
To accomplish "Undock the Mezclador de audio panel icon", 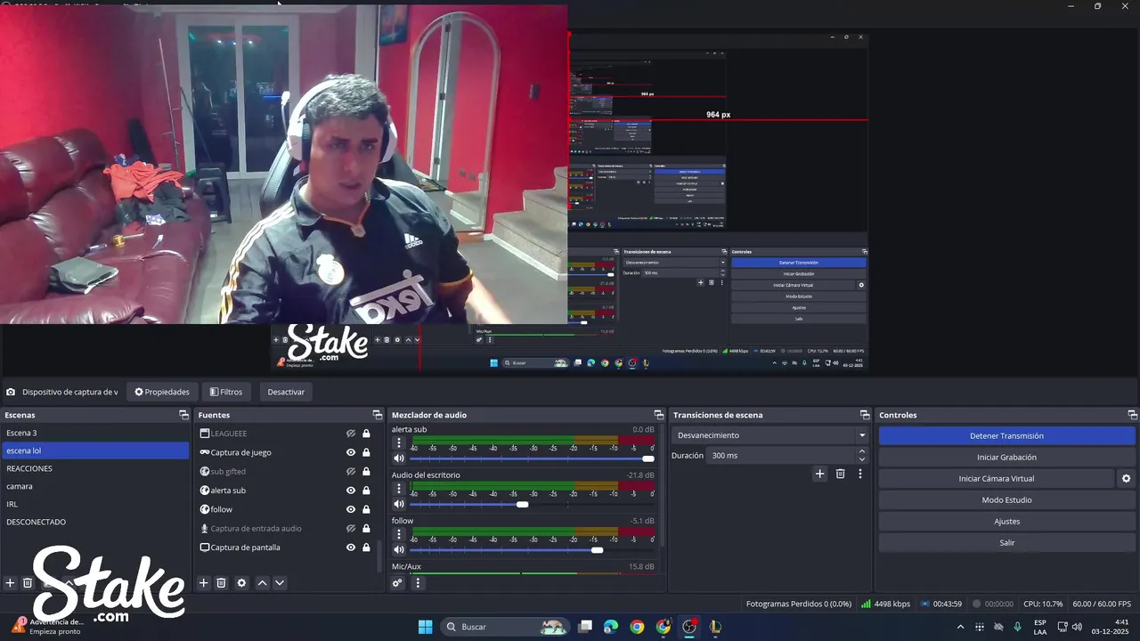I will pyautogui.click(x=659, y=415).
